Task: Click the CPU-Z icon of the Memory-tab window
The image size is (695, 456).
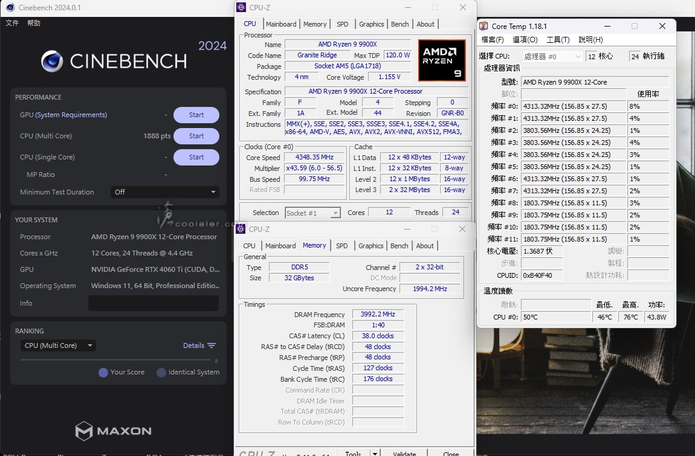Action: tap(241, 229)
